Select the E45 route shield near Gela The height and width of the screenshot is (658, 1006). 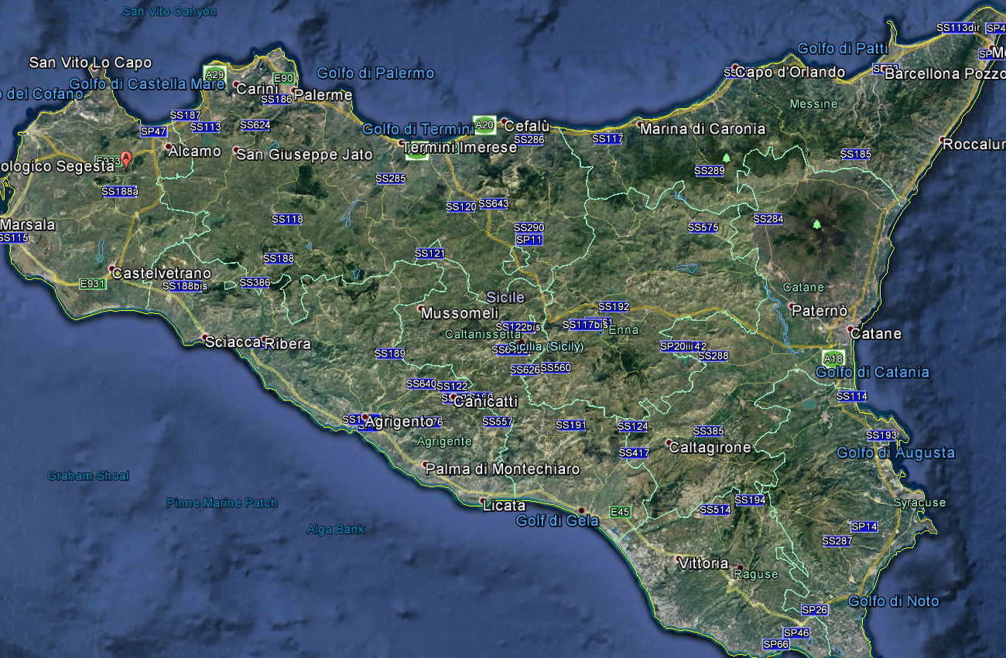(x=620, y=513)
